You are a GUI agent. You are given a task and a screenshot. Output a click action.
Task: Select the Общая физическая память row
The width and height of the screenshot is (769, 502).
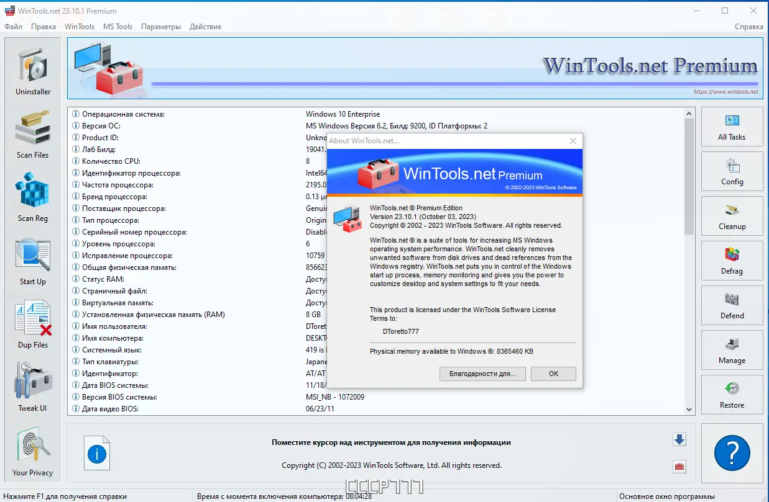(x=375, y=267)
